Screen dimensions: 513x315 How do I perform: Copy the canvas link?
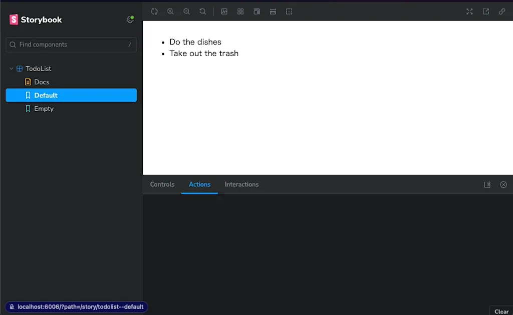coord(502,12)
